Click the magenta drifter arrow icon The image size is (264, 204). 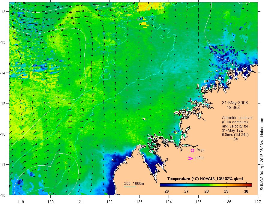(190, 158)
